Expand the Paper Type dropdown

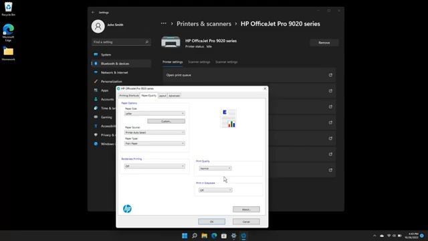pyautogui.click(x=154, y=143)
